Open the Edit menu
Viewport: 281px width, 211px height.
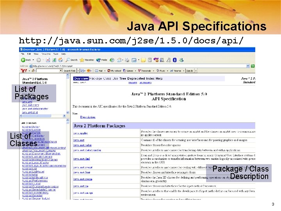coord(29,54)
